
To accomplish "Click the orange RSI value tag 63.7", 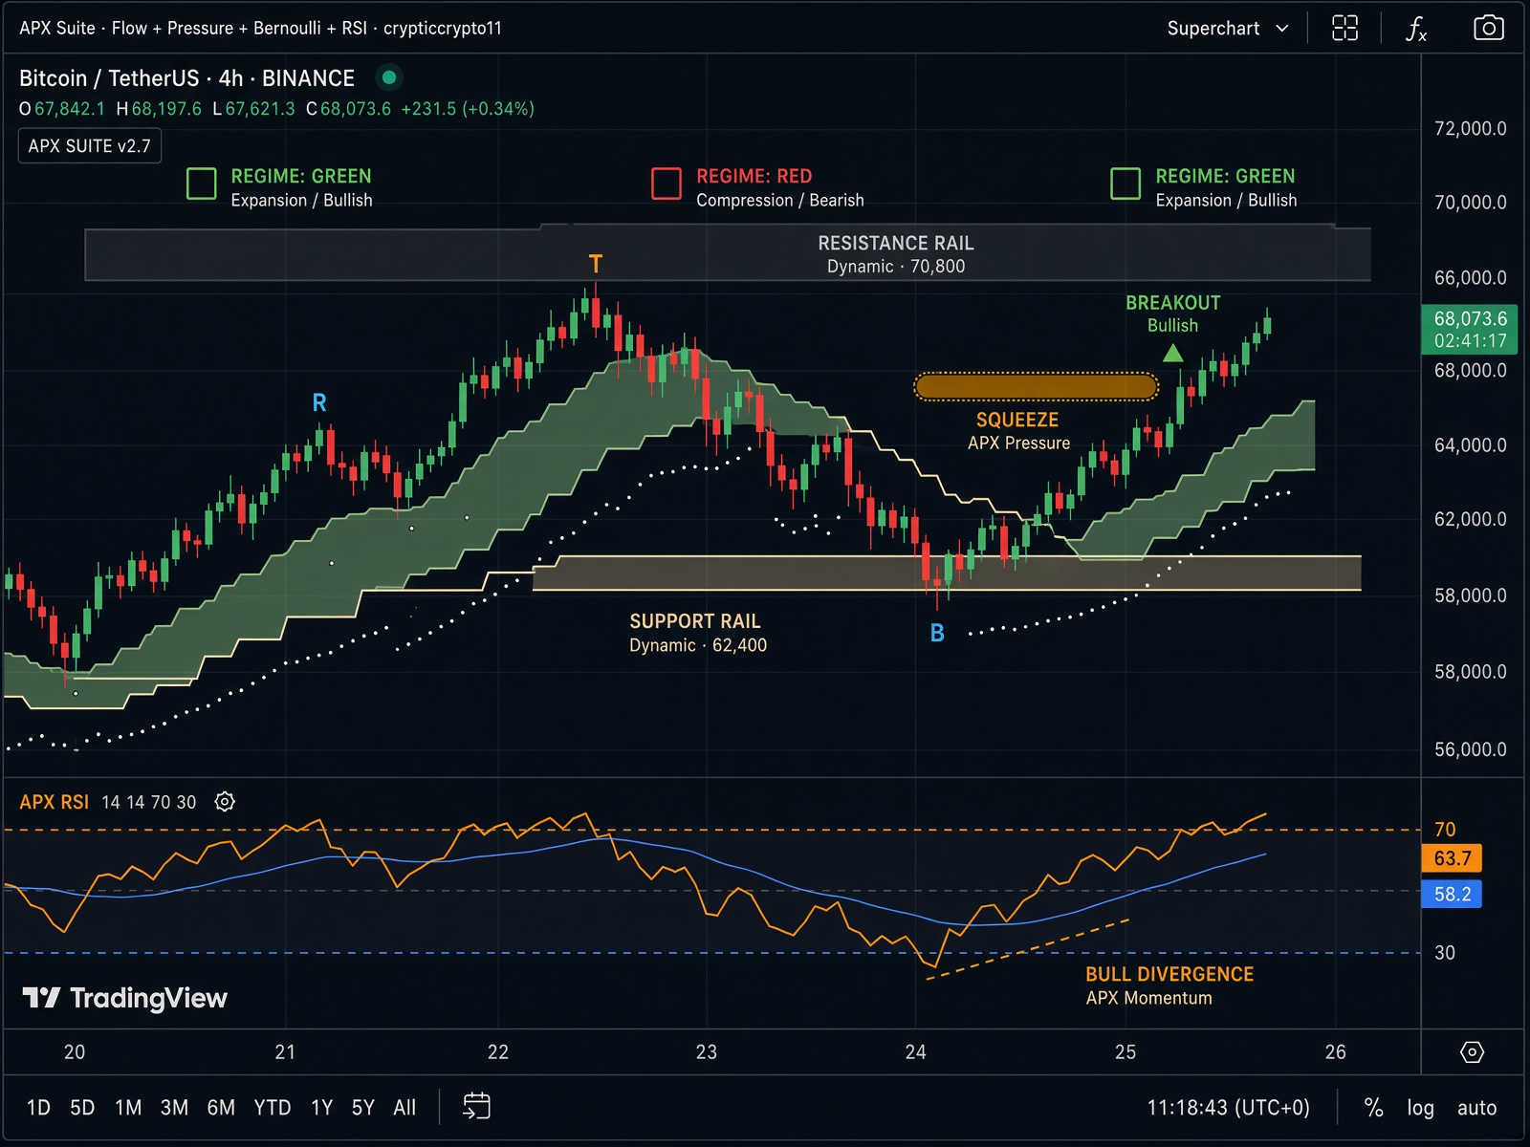I will (x=1452, y=858).
